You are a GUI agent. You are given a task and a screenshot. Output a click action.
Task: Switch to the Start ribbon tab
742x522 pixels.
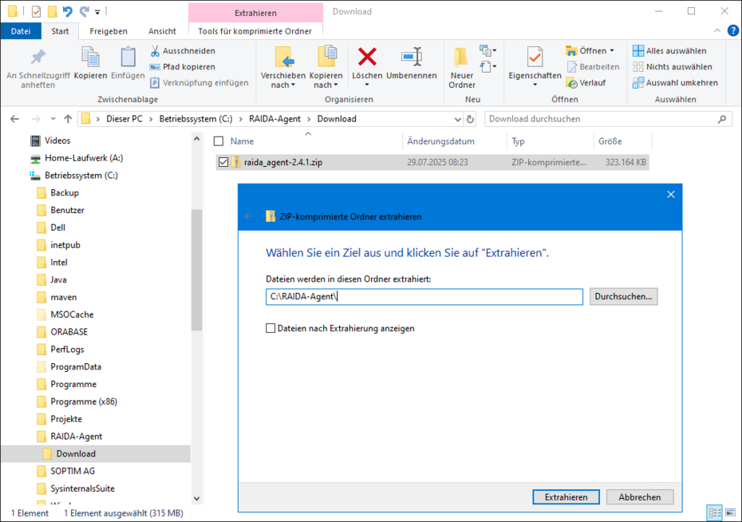click(60, 31)
